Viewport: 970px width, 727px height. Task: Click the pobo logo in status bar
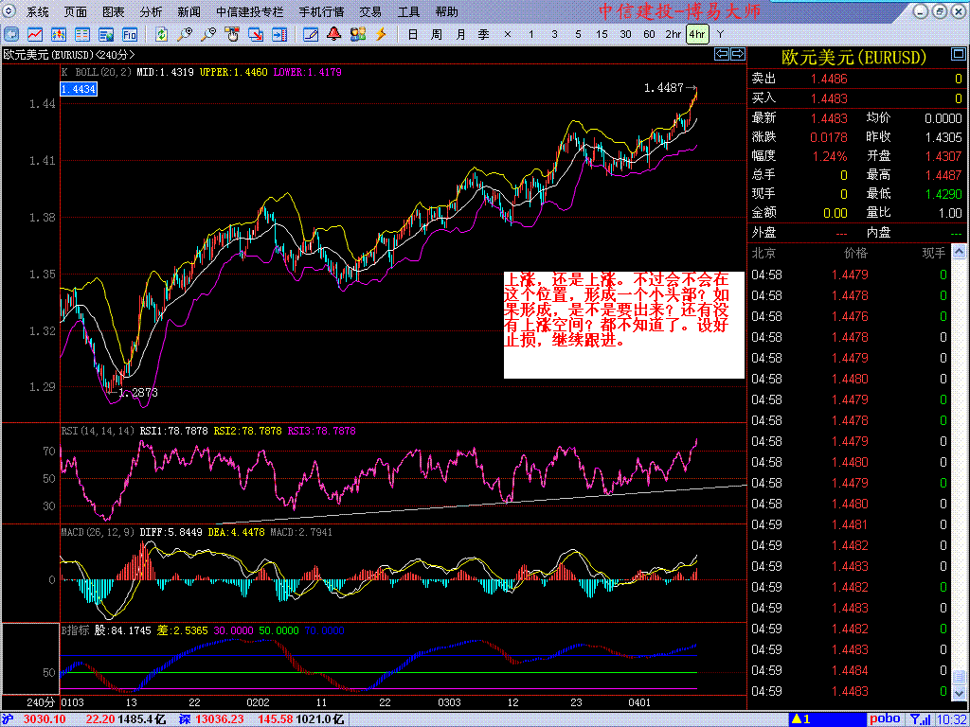(x=886, y=719)
